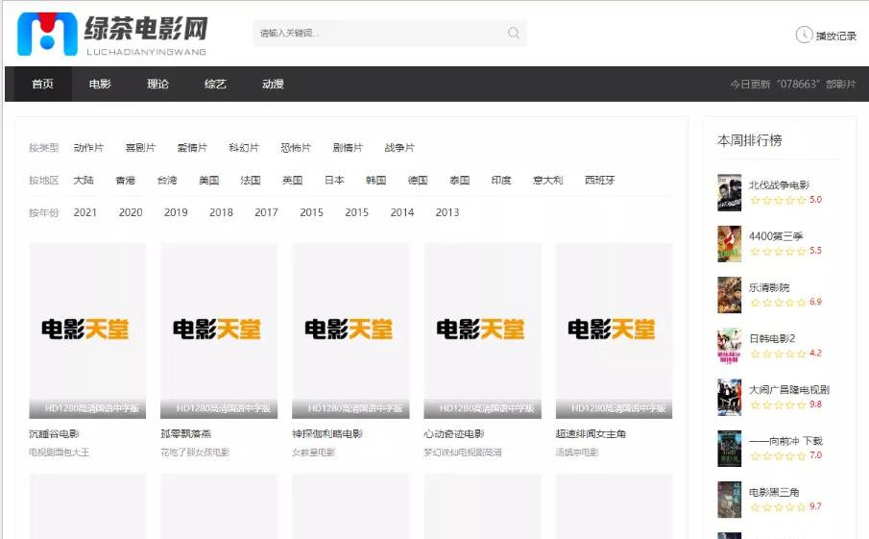The width and height of the screenshot is (869, 539).
Task: Click the title 沉睡谷电影
Action: point(54,433)
